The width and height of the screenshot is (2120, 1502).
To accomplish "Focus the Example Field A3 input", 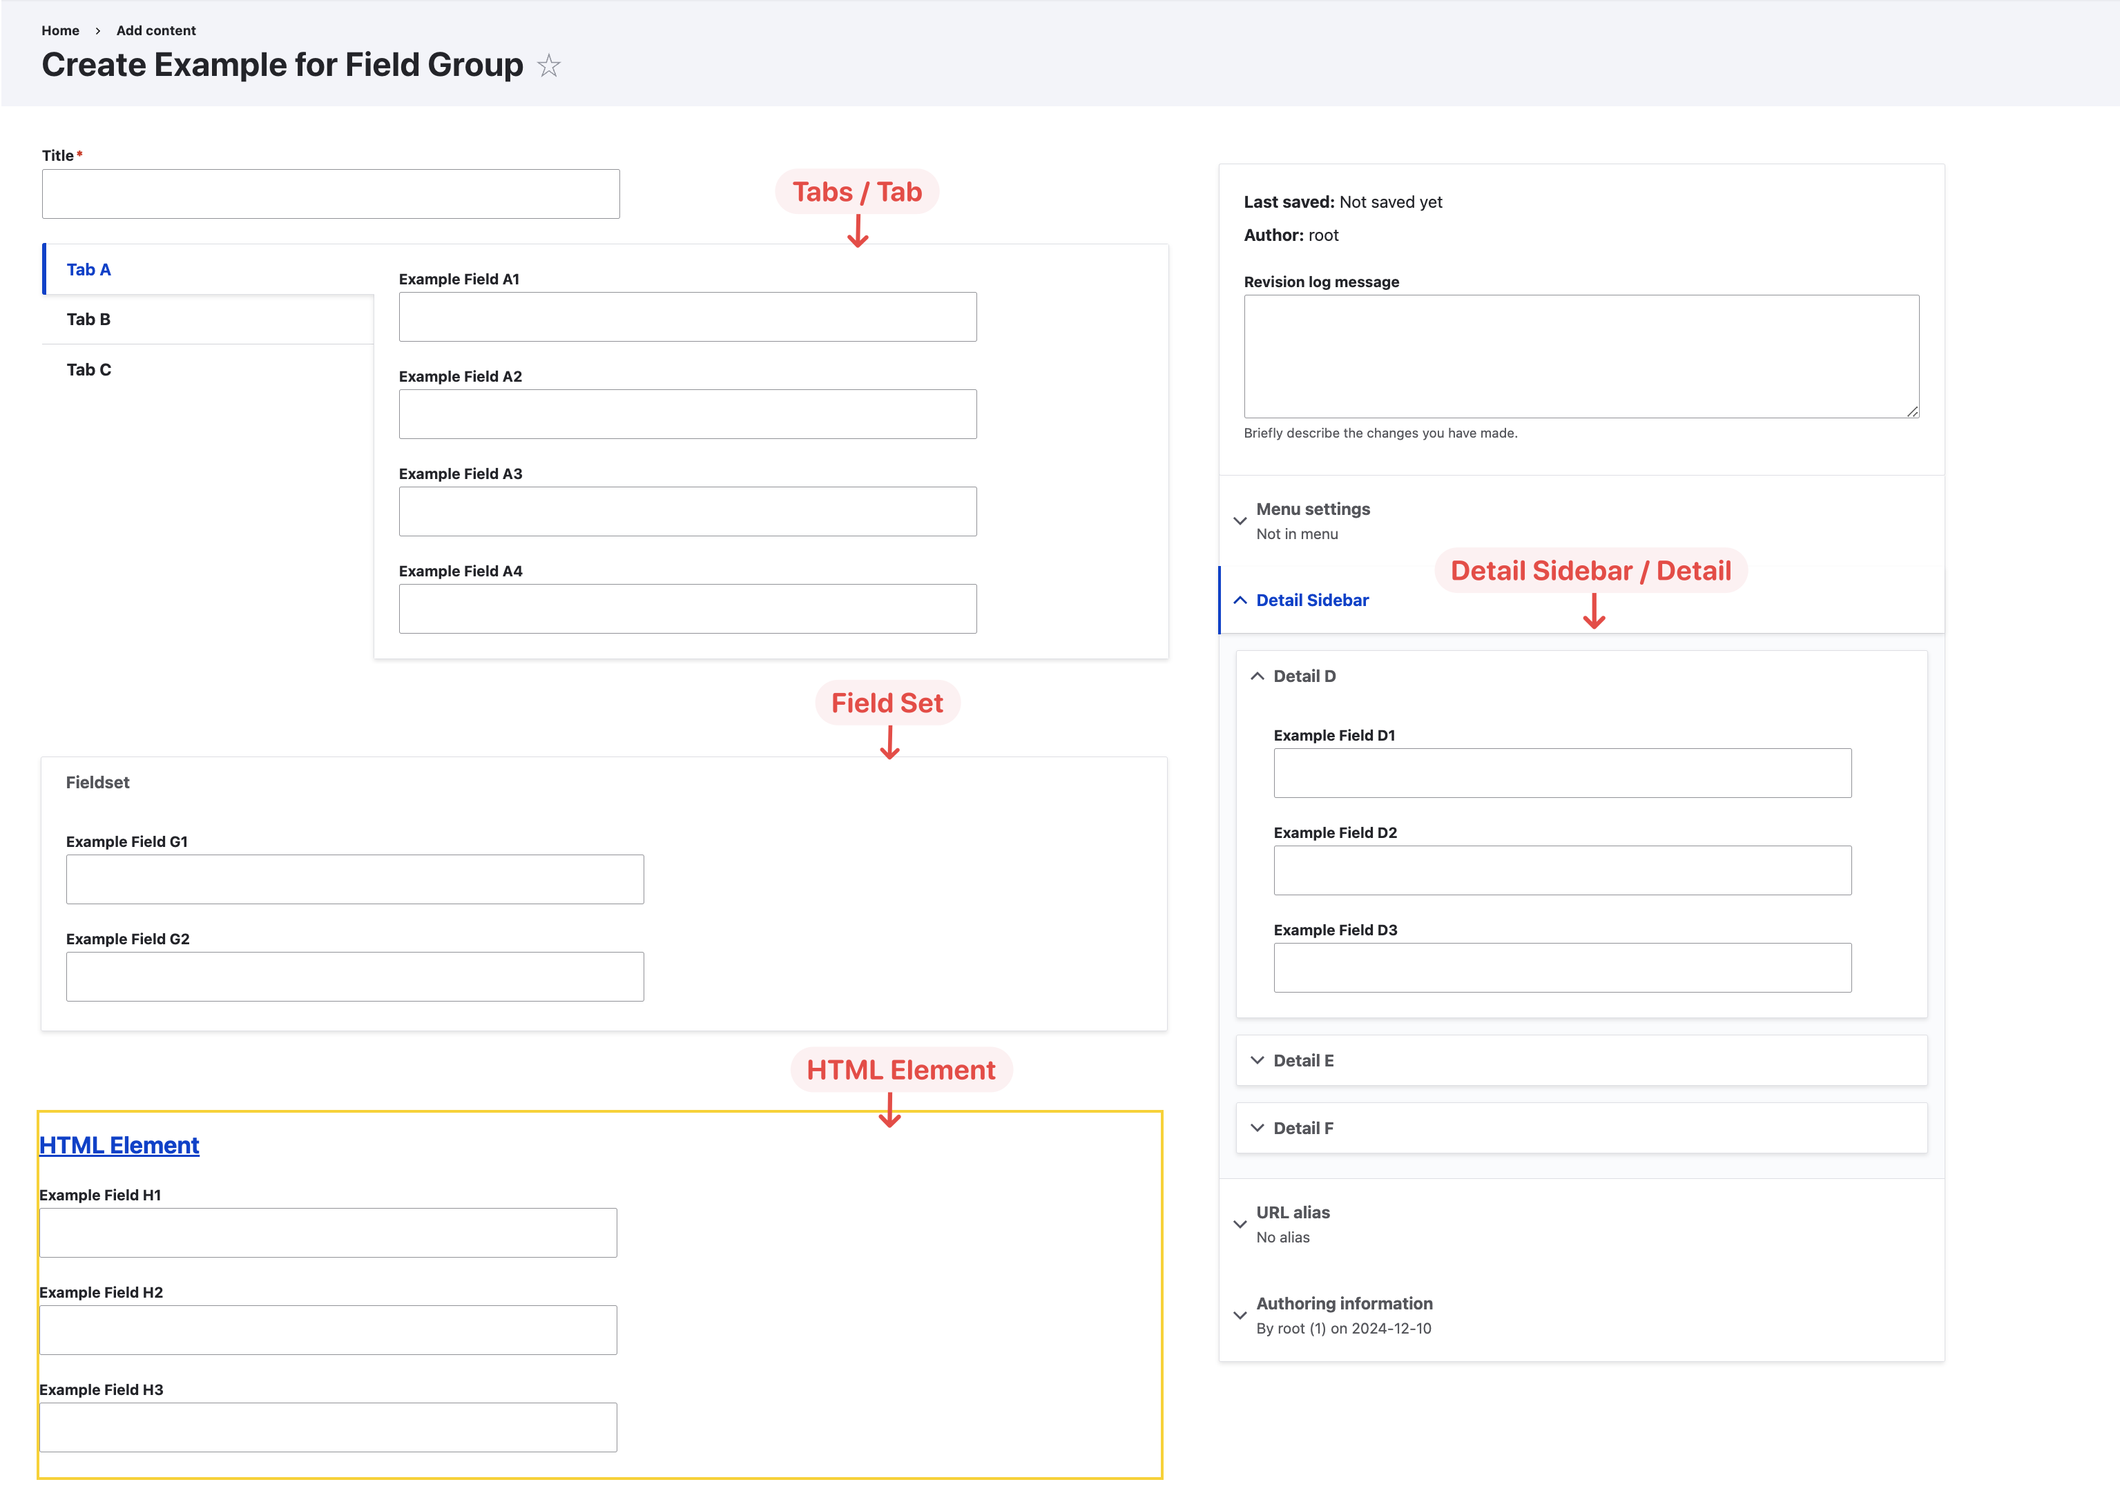I will (x=688, y=511).
